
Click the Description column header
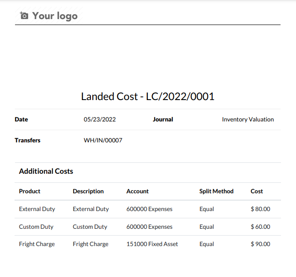click(x=88, y=191)
